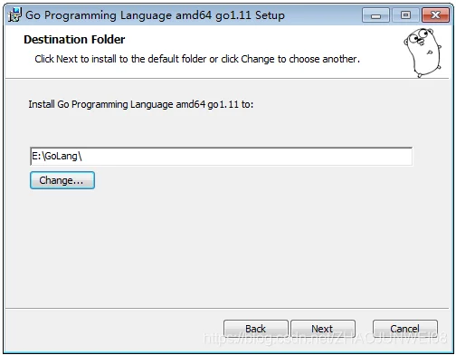This screenshot has height=355, width=456.
Task: Click the blog.csdn.net watermark URL
Action: click(325, 338)
